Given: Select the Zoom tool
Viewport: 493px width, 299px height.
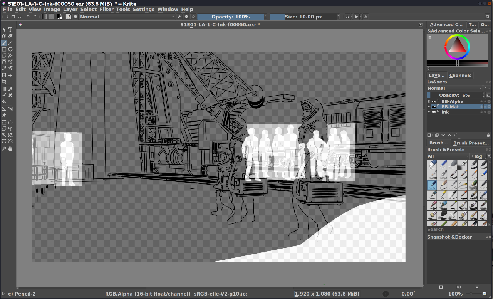Looking at the screenshot, I should pos(4,148).
